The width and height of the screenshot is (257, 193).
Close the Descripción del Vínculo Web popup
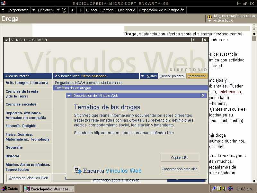point(203,96)
